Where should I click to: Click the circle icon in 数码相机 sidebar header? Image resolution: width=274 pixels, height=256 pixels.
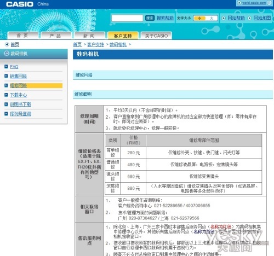point(7,54)
